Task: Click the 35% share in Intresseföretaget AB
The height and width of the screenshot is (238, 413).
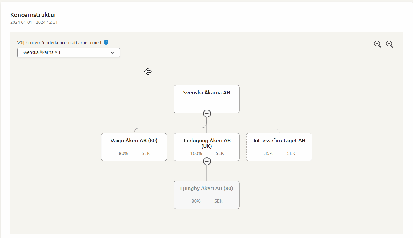Action: pyautogui.click(x=268, y=153)
